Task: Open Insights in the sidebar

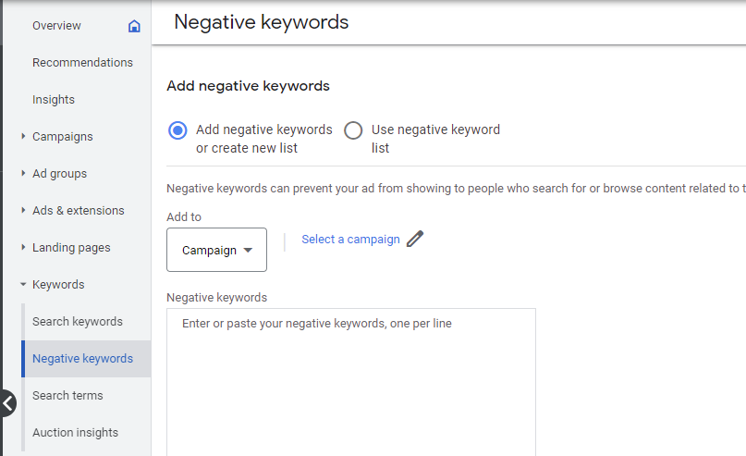Action: click(54, 100)
